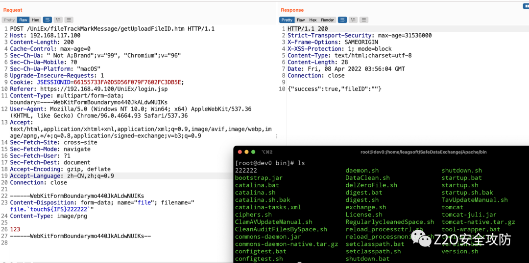Click the Upgrade-Insecure-Requests: 1 header

57,75
